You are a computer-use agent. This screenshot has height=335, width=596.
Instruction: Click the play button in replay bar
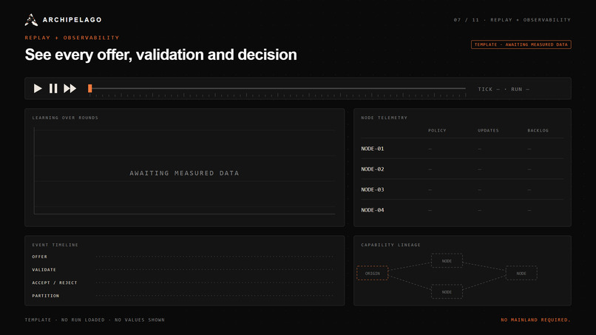(38, 89)
